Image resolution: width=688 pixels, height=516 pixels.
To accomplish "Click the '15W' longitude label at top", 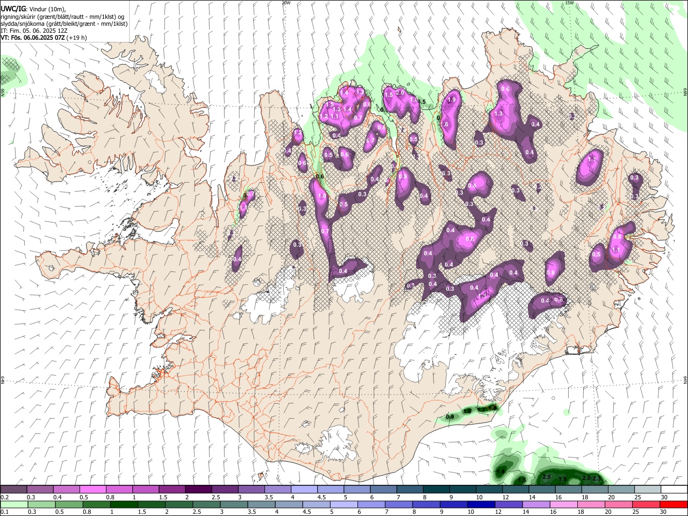I will click(569, 3).
